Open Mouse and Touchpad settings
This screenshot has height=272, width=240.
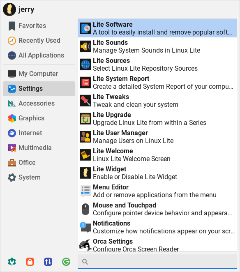point(157,209)
